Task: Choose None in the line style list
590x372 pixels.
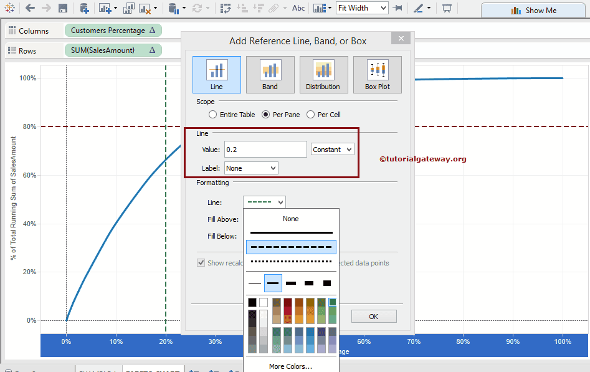Action: click(x=291, y=219)
